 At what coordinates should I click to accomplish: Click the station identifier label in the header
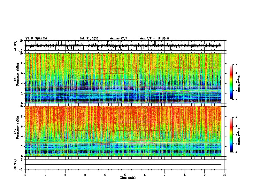(x=118, y=38)
